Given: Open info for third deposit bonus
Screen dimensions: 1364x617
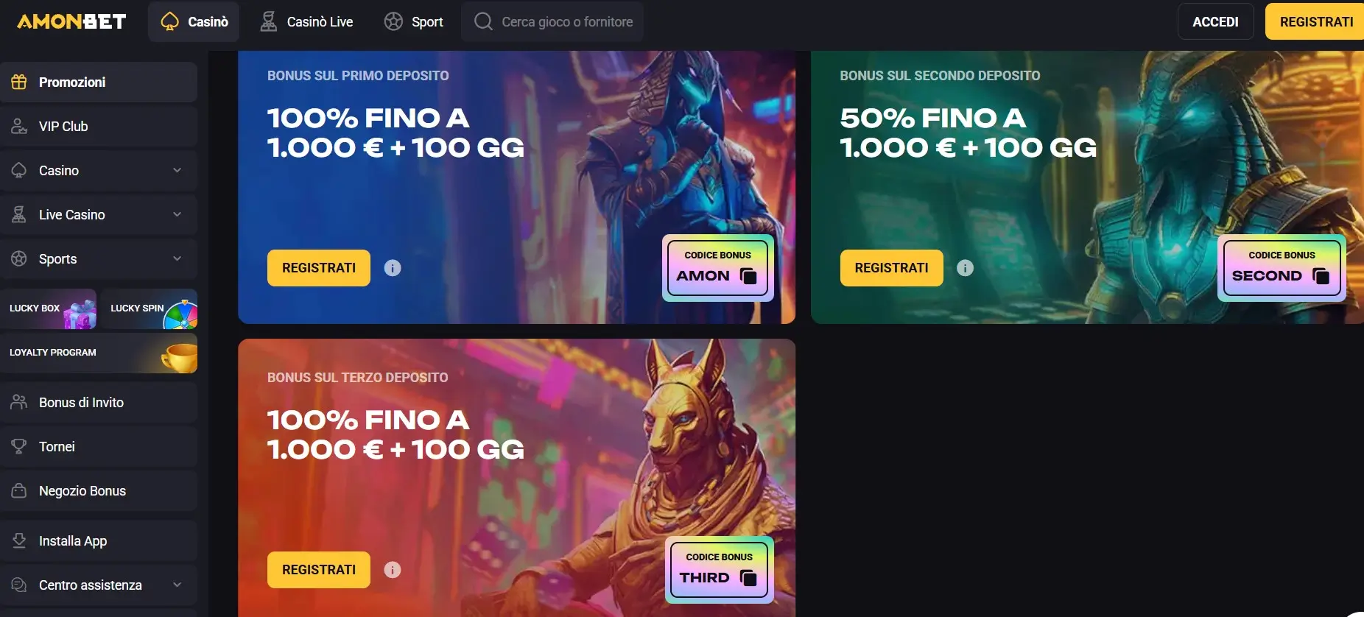Looking at the screenshot, I should (x=393, y=570).
